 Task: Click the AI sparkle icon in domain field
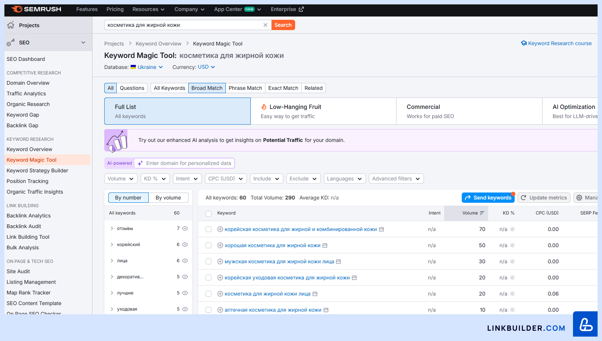140,163
